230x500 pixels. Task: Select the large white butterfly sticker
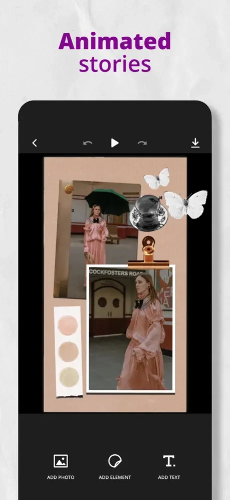[x=186, y=204]
